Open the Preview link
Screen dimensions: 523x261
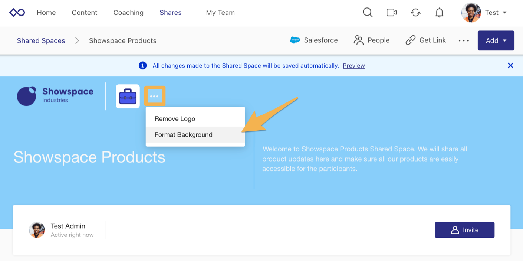[354, 66]
